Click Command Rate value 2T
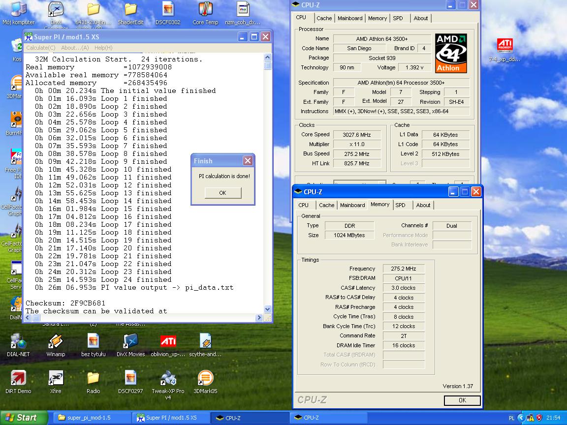Image resolution: width=567 pixels, height=425 pixels. (x=404, y=336)
